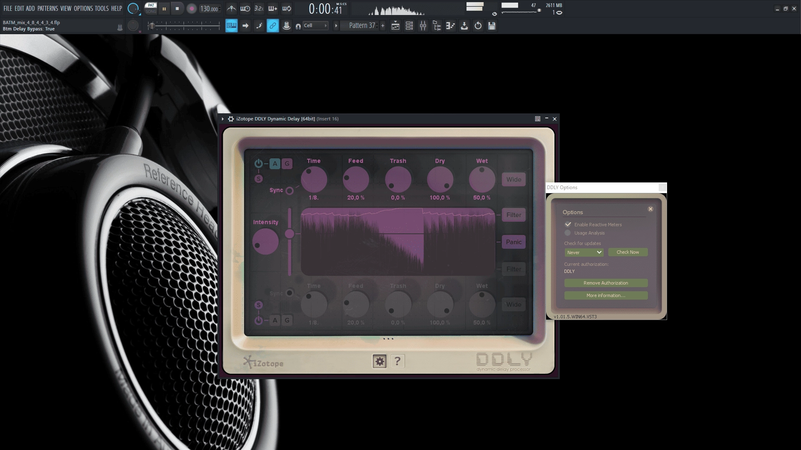Image resolution: width=801 pixels, height=450 pixels.
Task: Open plugin wrapper gear in DDLY title bar
Action: 231,119
